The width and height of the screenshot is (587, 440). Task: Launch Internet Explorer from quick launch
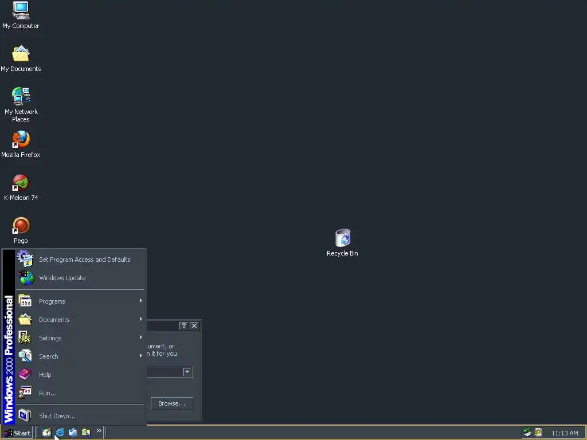pos(60,433)
